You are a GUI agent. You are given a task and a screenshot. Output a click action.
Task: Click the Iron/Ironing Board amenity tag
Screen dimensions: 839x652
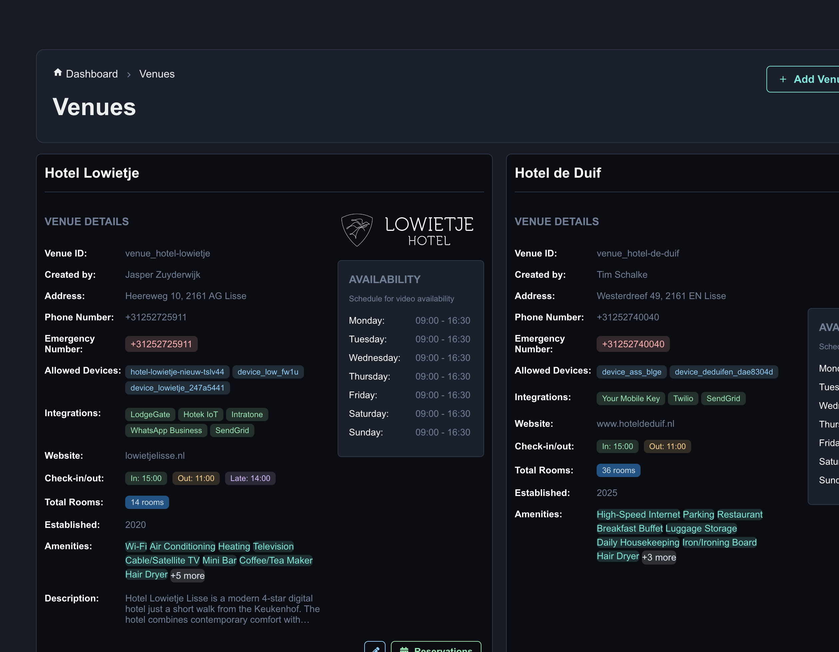coord(719,543)
